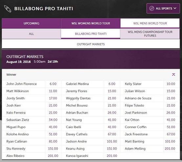Pick Adam Melling odds 201.00
The width and height of the screenshot is (182, 162).
(171, 149)
